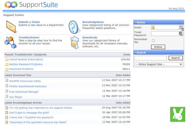Toggle the Remember Me checkbox
Image resolution: width=188 pixels, height=125 pixels.
pos(153,41)
